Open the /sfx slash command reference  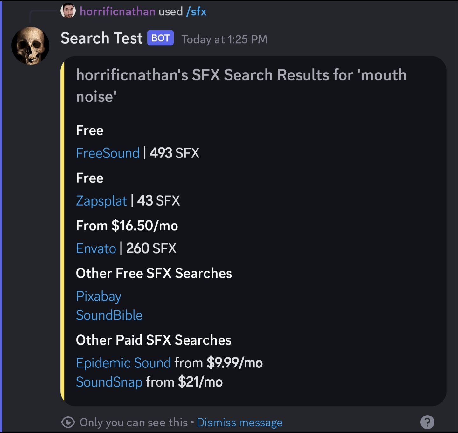196,12
